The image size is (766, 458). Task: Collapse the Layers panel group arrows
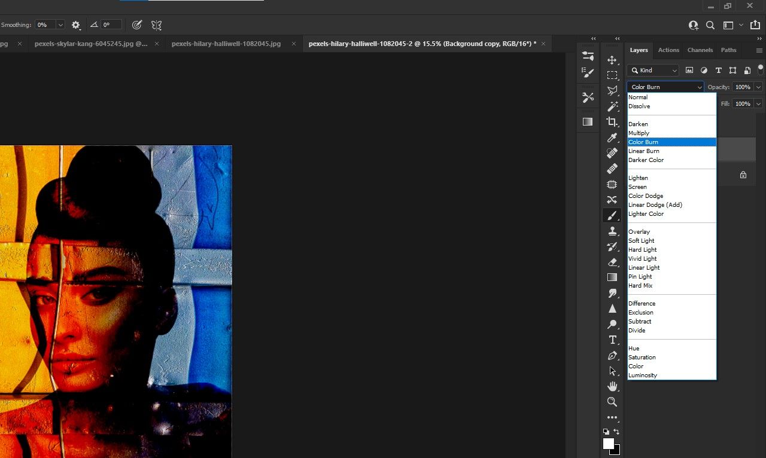[x=759, y=38]
